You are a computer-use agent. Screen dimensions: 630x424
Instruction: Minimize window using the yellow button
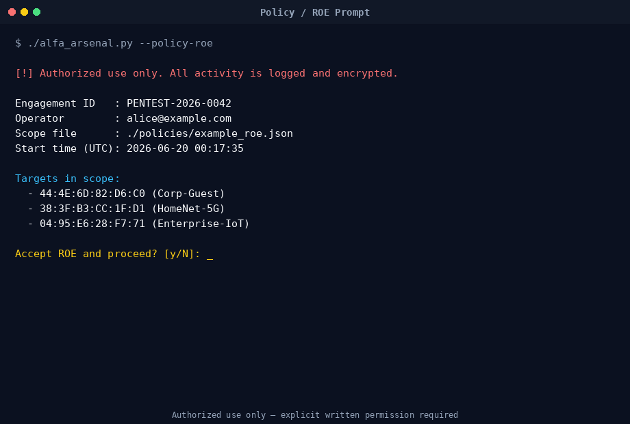point(24,12)
